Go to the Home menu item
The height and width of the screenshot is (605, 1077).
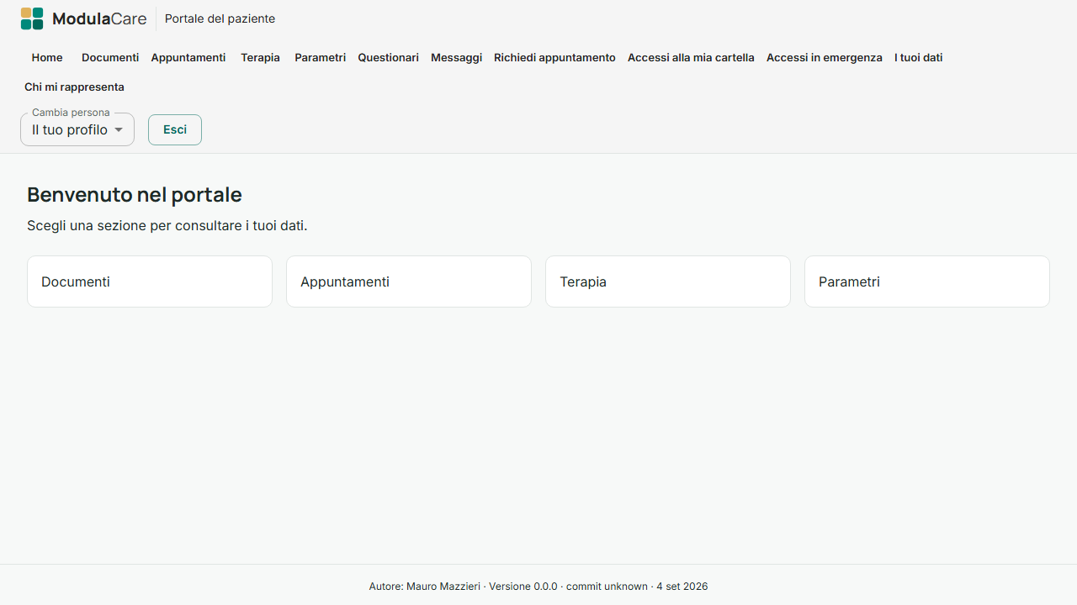47,57
